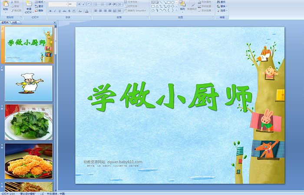Open Shape Effects (形状效果) menu
The width and height of the screenshot is (304, 195).
click(x=206, y=10)
